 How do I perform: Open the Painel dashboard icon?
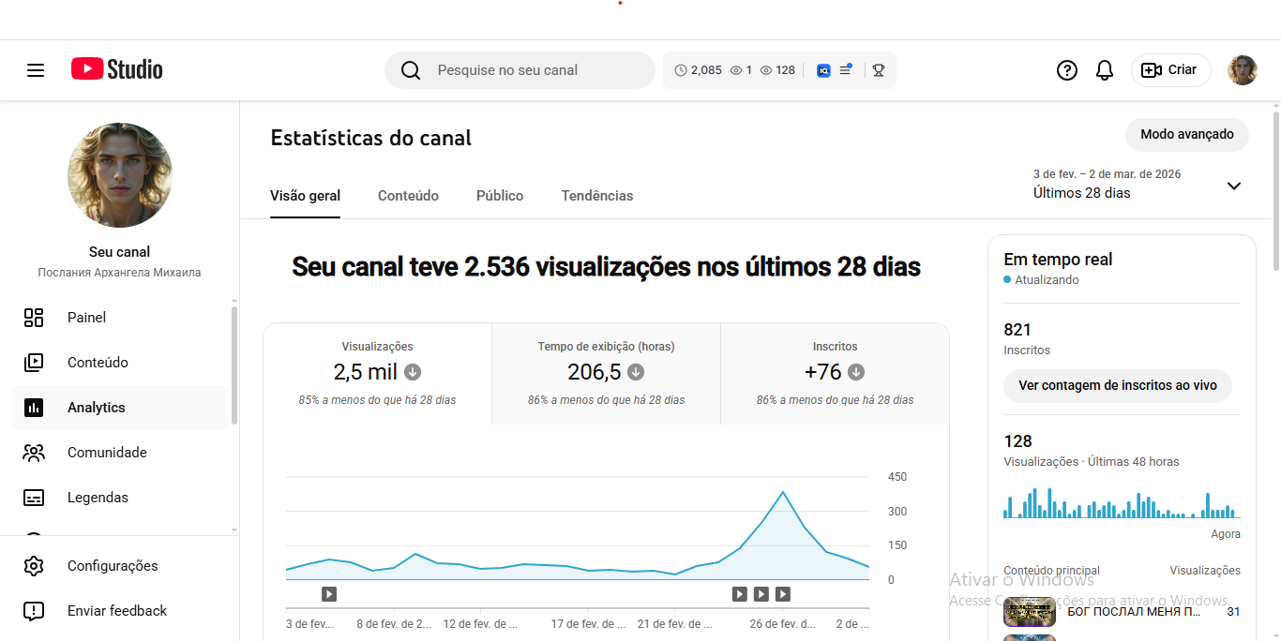[35, 317]
